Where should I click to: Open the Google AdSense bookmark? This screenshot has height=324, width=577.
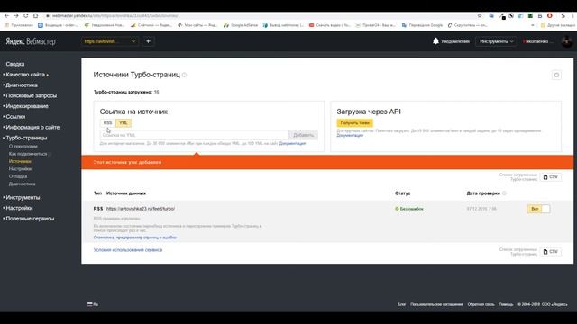coord(241,25)
